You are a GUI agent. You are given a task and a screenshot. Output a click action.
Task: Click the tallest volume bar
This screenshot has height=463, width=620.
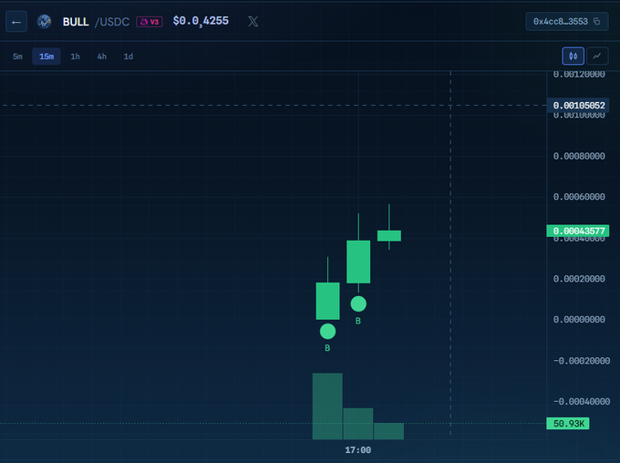click(x=327, y=406)
